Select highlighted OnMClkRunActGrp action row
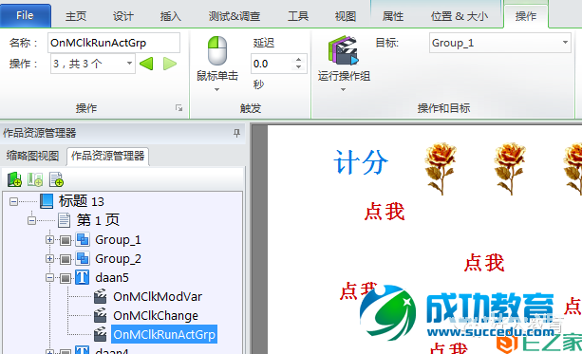The image size is (582, 354). [164, 334]
